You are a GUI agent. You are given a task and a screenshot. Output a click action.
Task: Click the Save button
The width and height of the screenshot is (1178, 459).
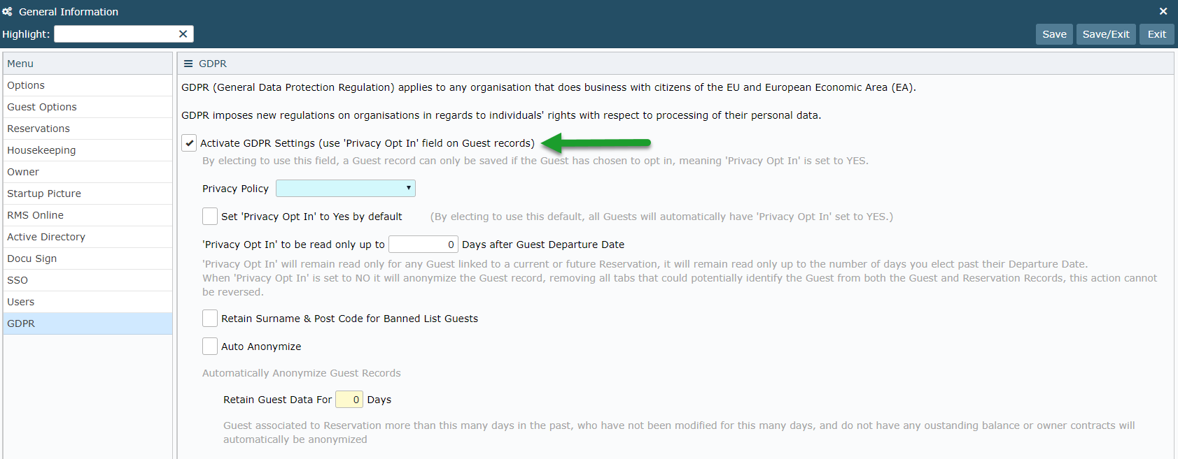click(1054, 34)
